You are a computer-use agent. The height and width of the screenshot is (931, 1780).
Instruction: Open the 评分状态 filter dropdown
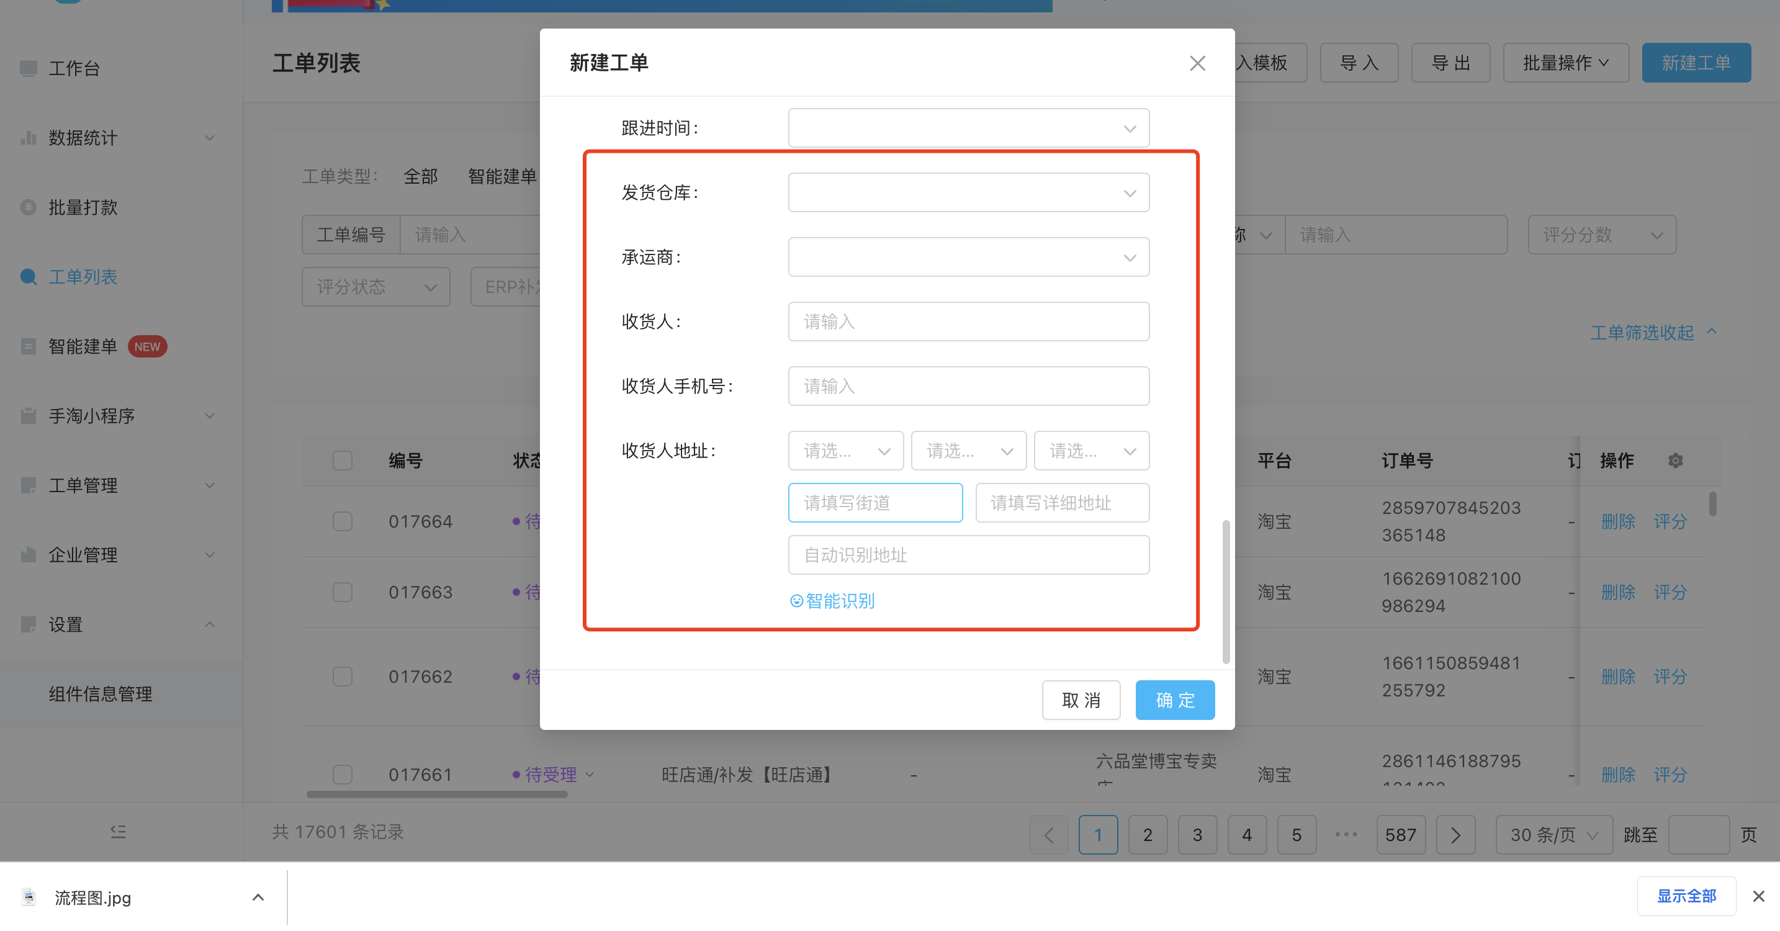(x=376, y=287)
